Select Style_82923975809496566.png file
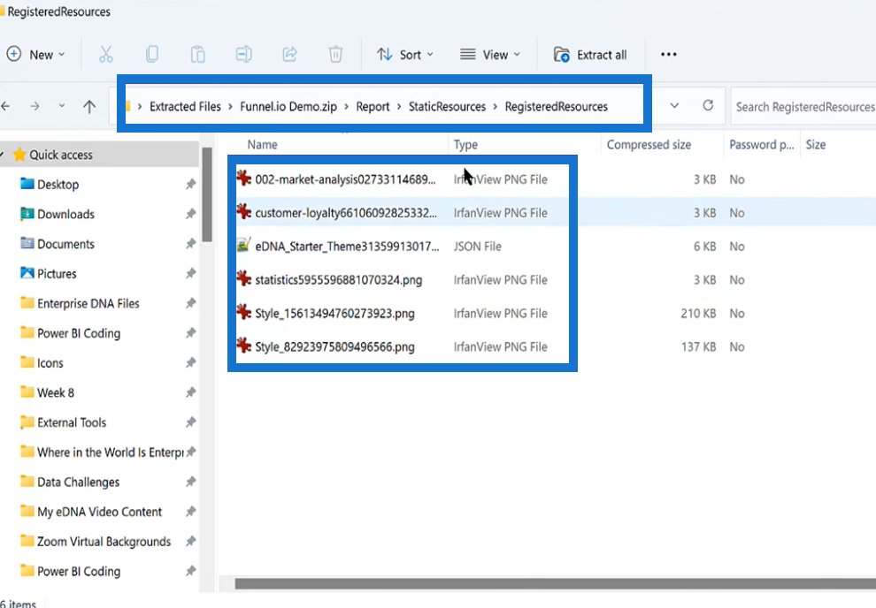This screenshot has width=876, height=608. pyautogui.click(x=334, y=347)
